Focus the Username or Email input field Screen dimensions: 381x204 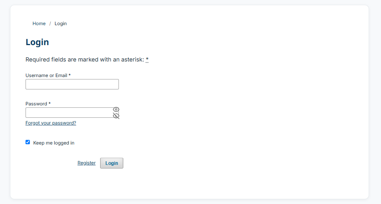click(72, 84)
